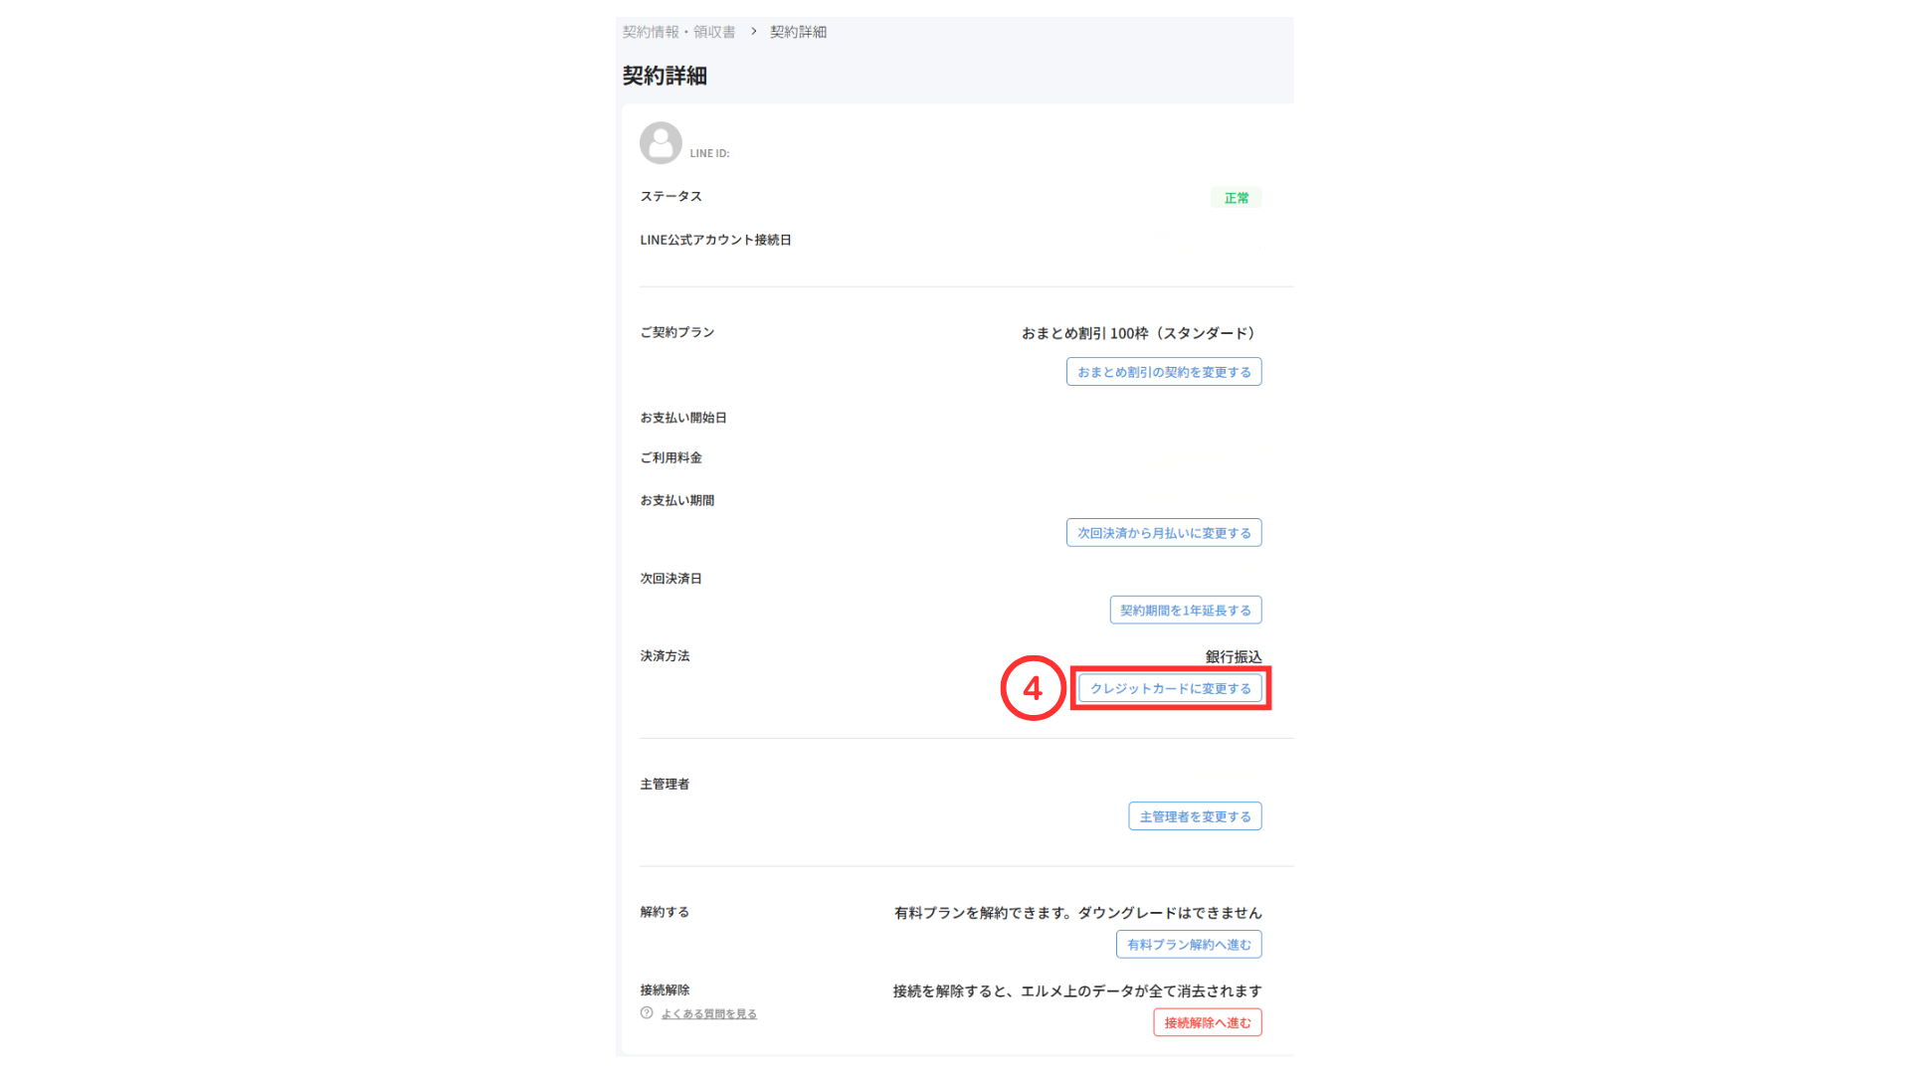Image resolution: width=1910 pixels, height=1074 pixels.
Task: Click the LINE ID label
Action: [709, 153]
